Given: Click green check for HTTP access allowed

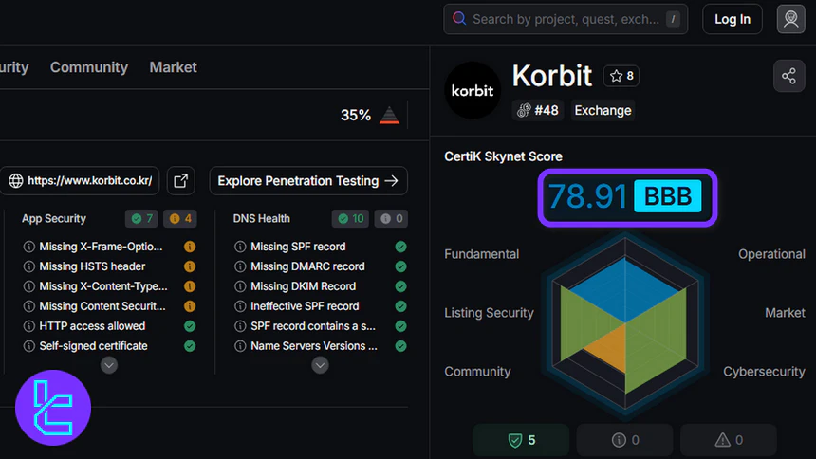Looking at the screenshot, I should tap(190, 326).
